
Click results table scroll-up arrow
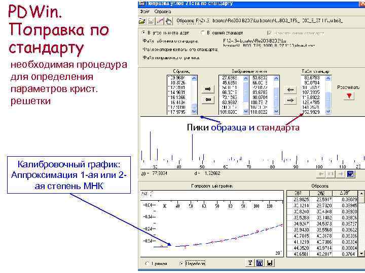click(x=361, y=193)
